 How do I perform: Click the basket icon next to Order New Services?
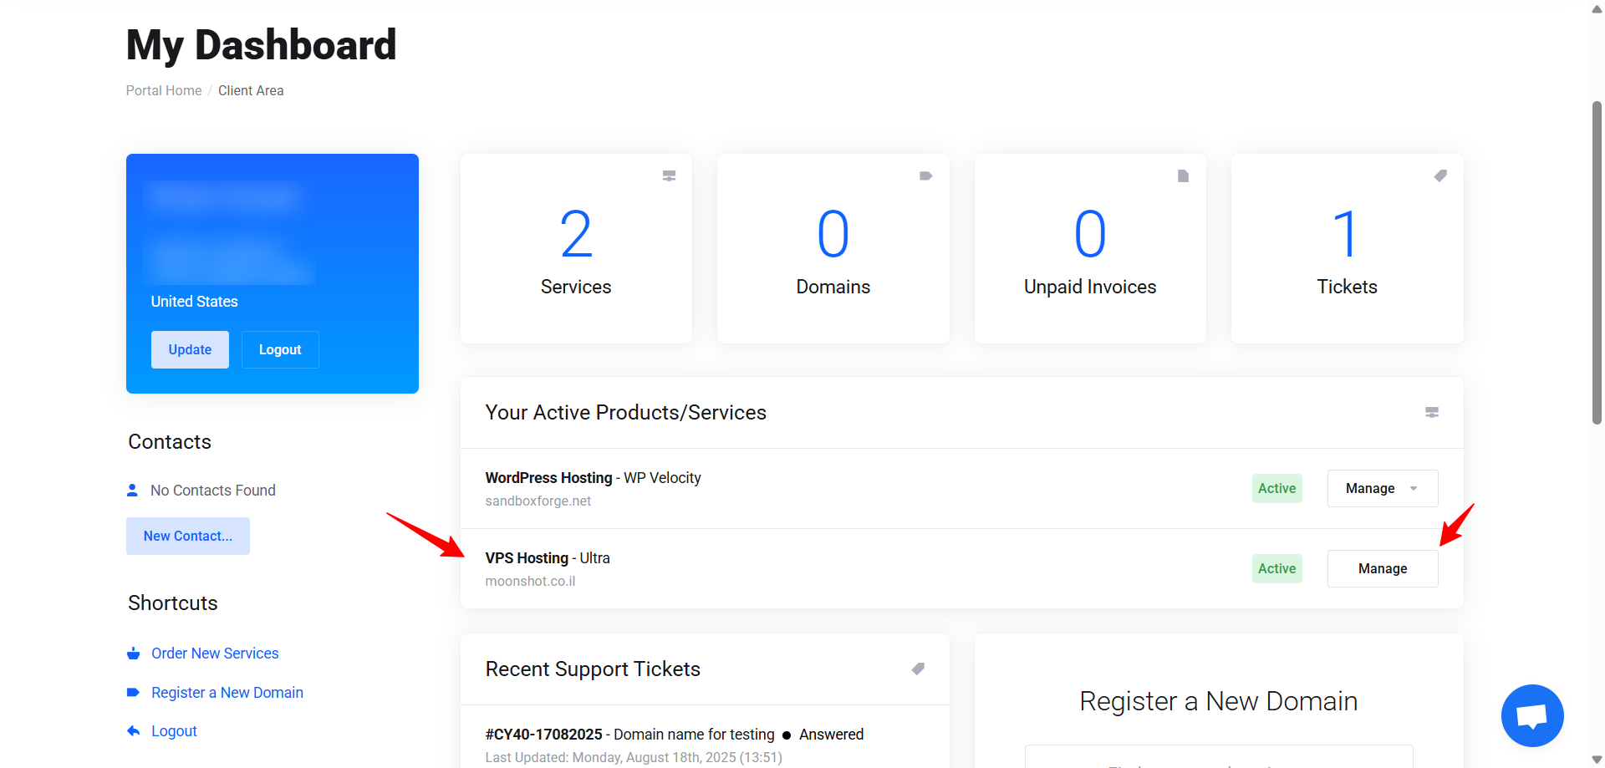133,654
